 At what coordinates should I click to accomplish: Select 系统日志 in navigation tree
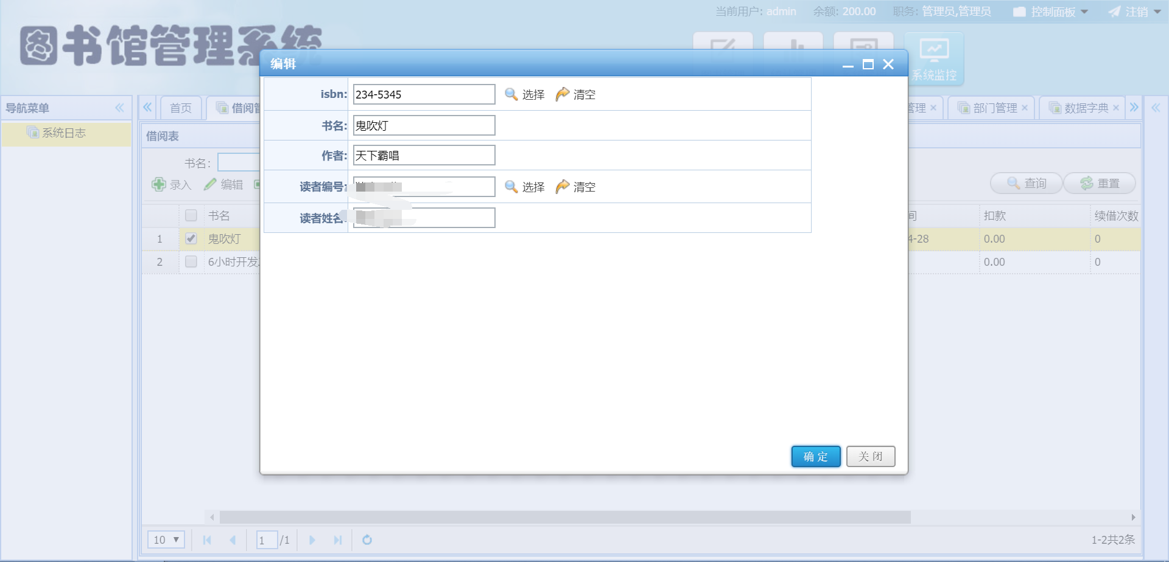(63, 133)
